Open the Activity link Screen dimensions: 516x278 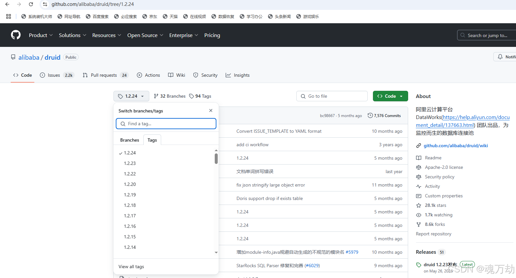[x=432, y=186]
